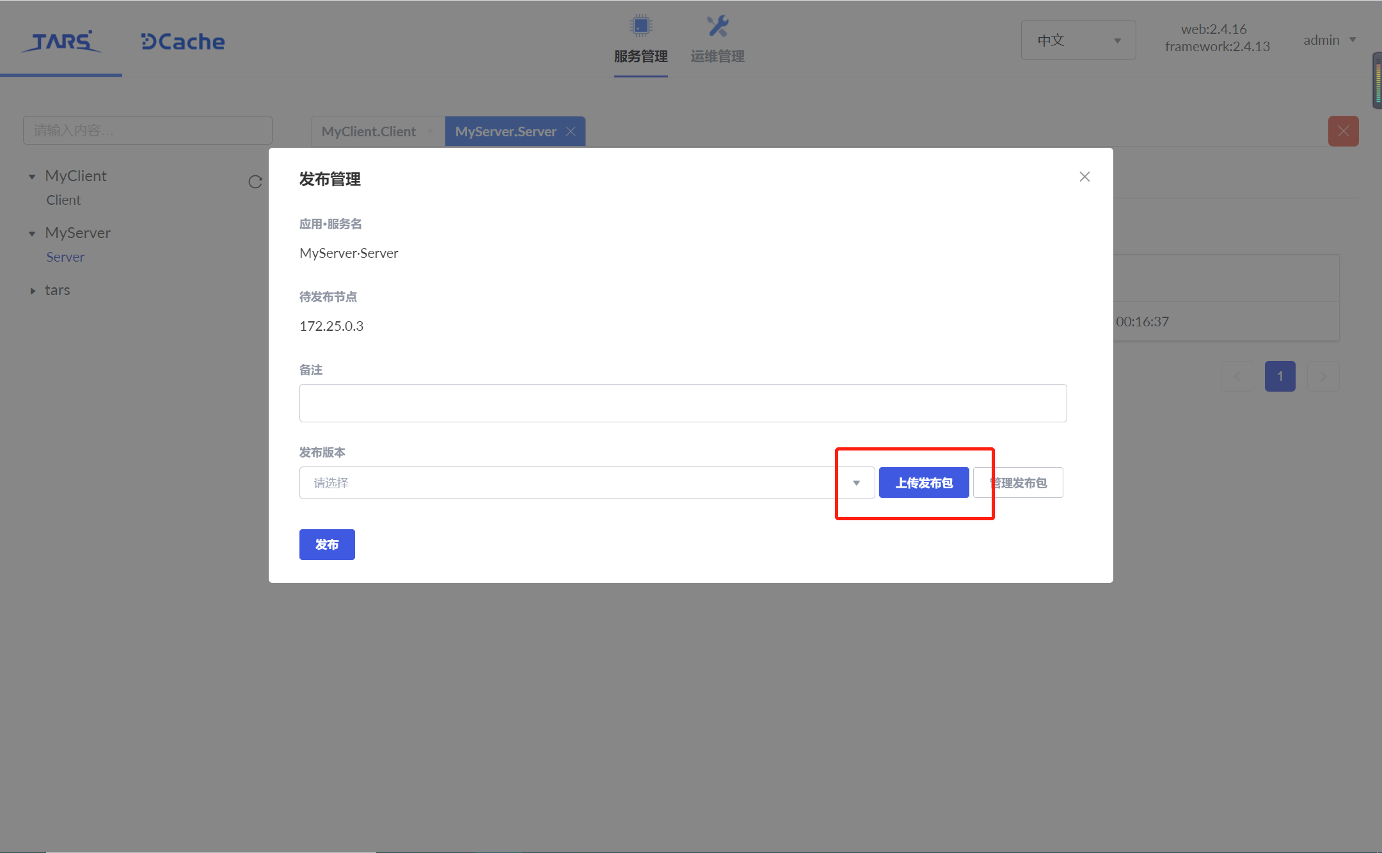The image size is (1382, 853).
Task: Close the MyServer.Server tab via its x
Action: pos(570,131)
